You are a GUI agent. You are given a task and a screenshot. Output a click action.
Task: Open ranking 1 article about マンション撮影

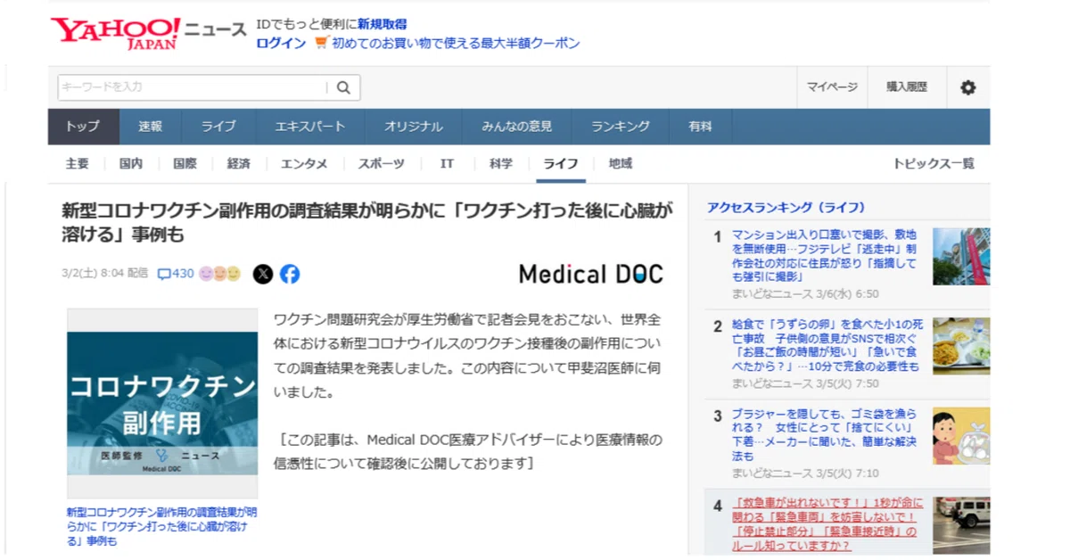coord(825,256)
